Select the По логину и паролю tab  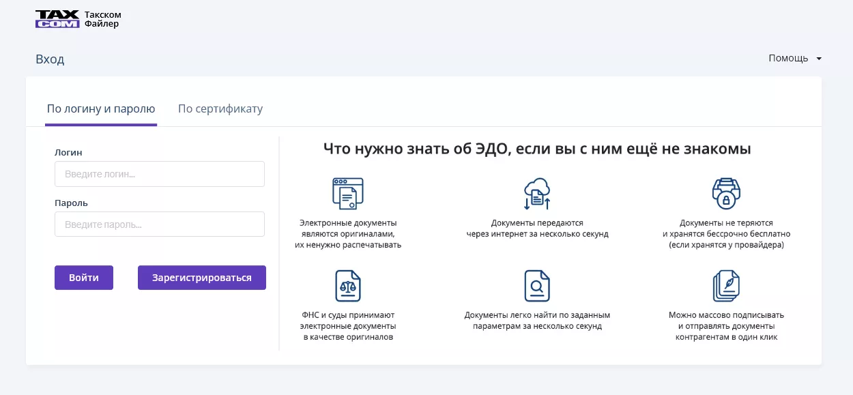pos(101,109)
